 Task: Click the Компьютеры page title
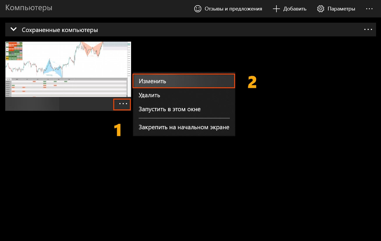click(29, 8)
